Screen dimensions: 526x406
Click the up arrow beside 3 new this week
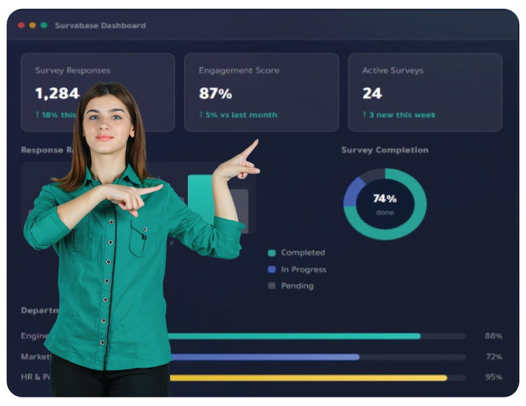coord(365,115)
